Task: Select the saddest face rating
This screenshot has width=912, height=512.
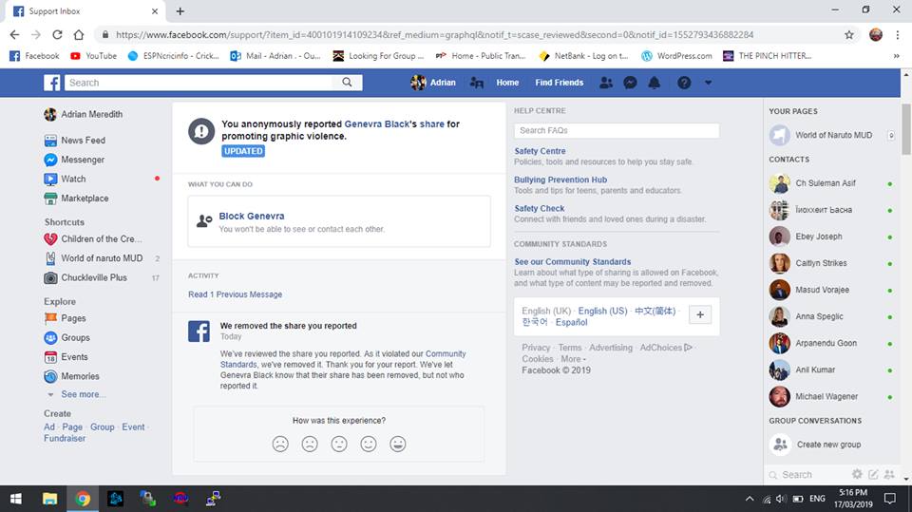Action: (280, 444)
